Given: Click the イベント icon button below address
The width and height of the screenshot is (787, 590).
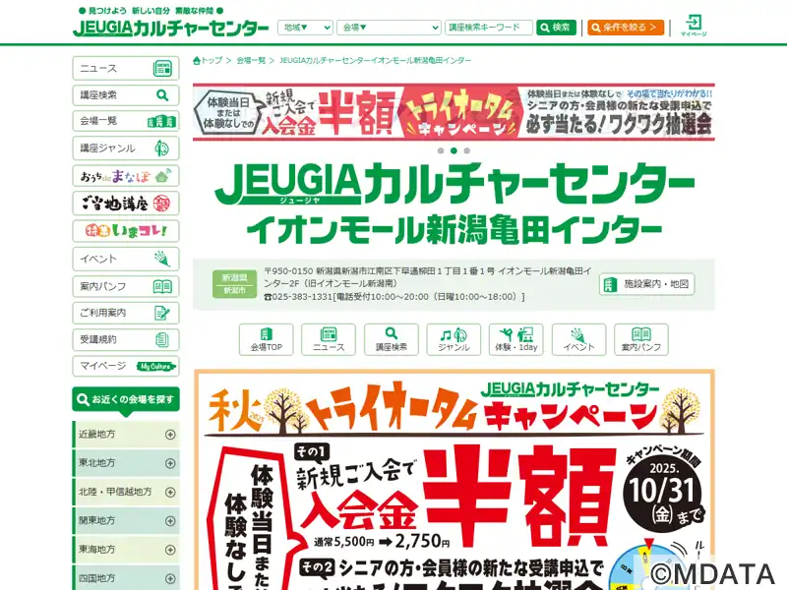Looking at the screenshot, I should click(578, 339).
